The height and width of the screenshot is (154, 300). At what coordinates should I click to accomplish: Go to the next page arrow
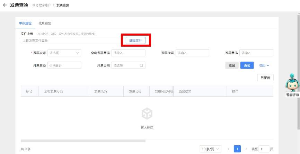[246, 149]
